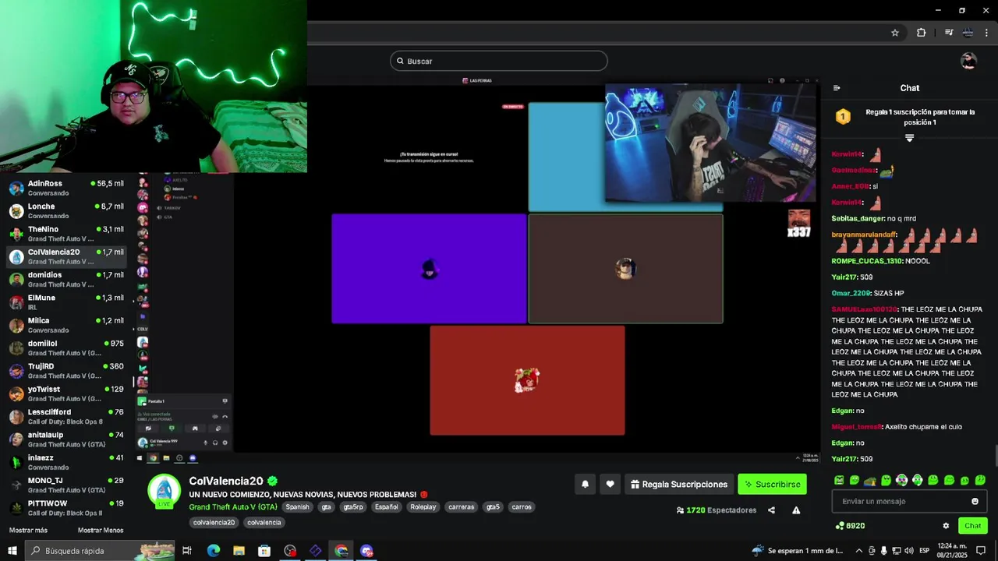Screen dimensions: 998x561
Task: Open TheNino channel in sidebar
Action: coord(66,234)
